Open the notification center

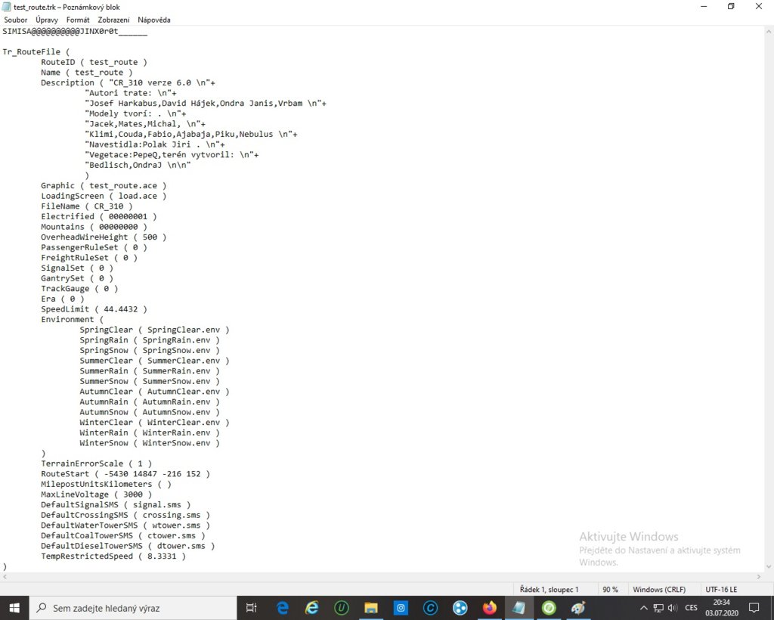pyautogui.click(x=754, y=608)
